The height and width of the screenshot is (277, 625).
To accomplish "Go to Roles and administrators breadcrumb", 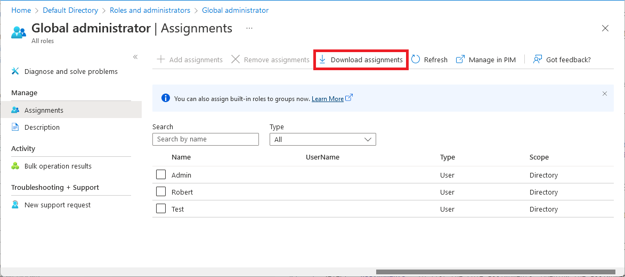I will coord(150,10).
